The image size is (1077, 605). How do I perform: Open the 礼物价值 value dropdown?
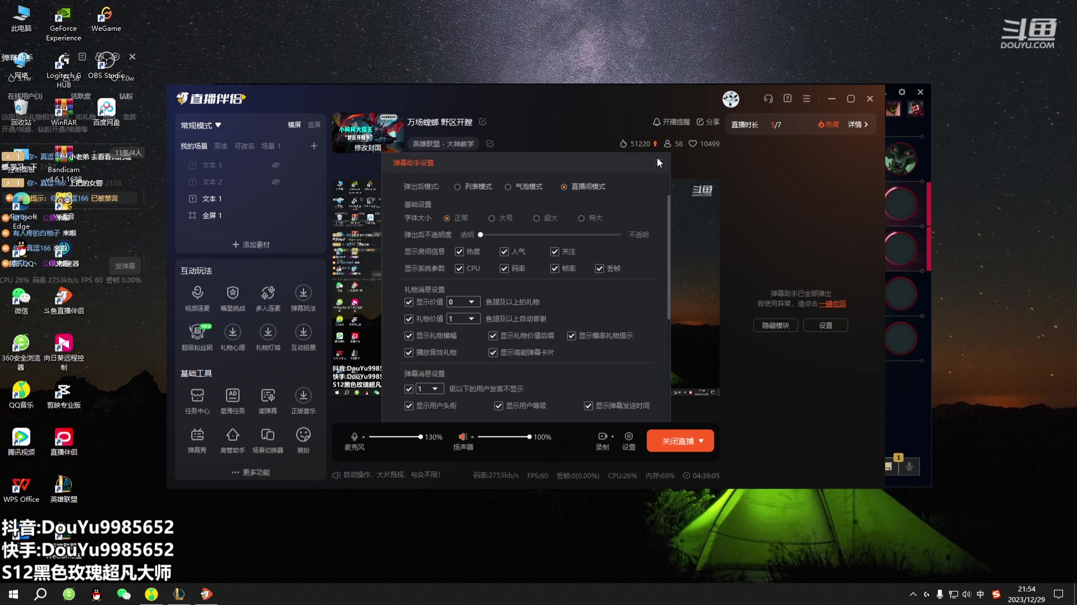click(463, 319)
